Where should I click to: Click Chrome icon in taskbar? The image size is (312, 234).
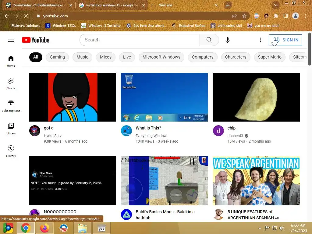[26, 228]
